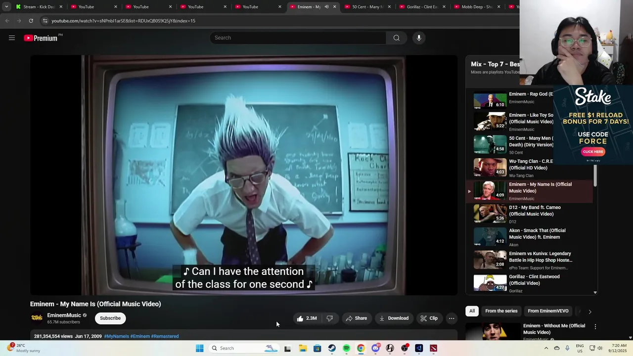Play Rap God from the playlist thumbnail
Viewport: 633px width, 356px height.
(490, 100)
